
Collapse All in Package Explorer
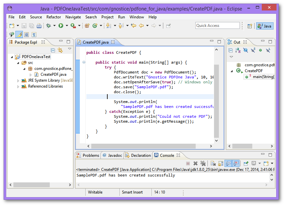53,50
